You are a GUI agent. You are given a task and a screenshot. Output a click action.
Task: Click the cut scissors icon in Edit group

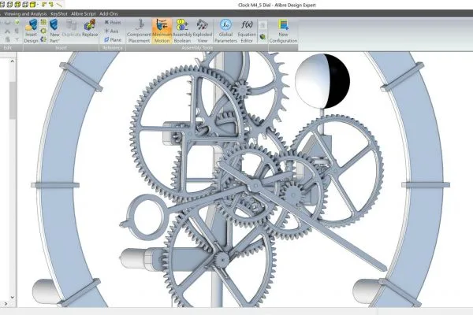coord(8,31)
